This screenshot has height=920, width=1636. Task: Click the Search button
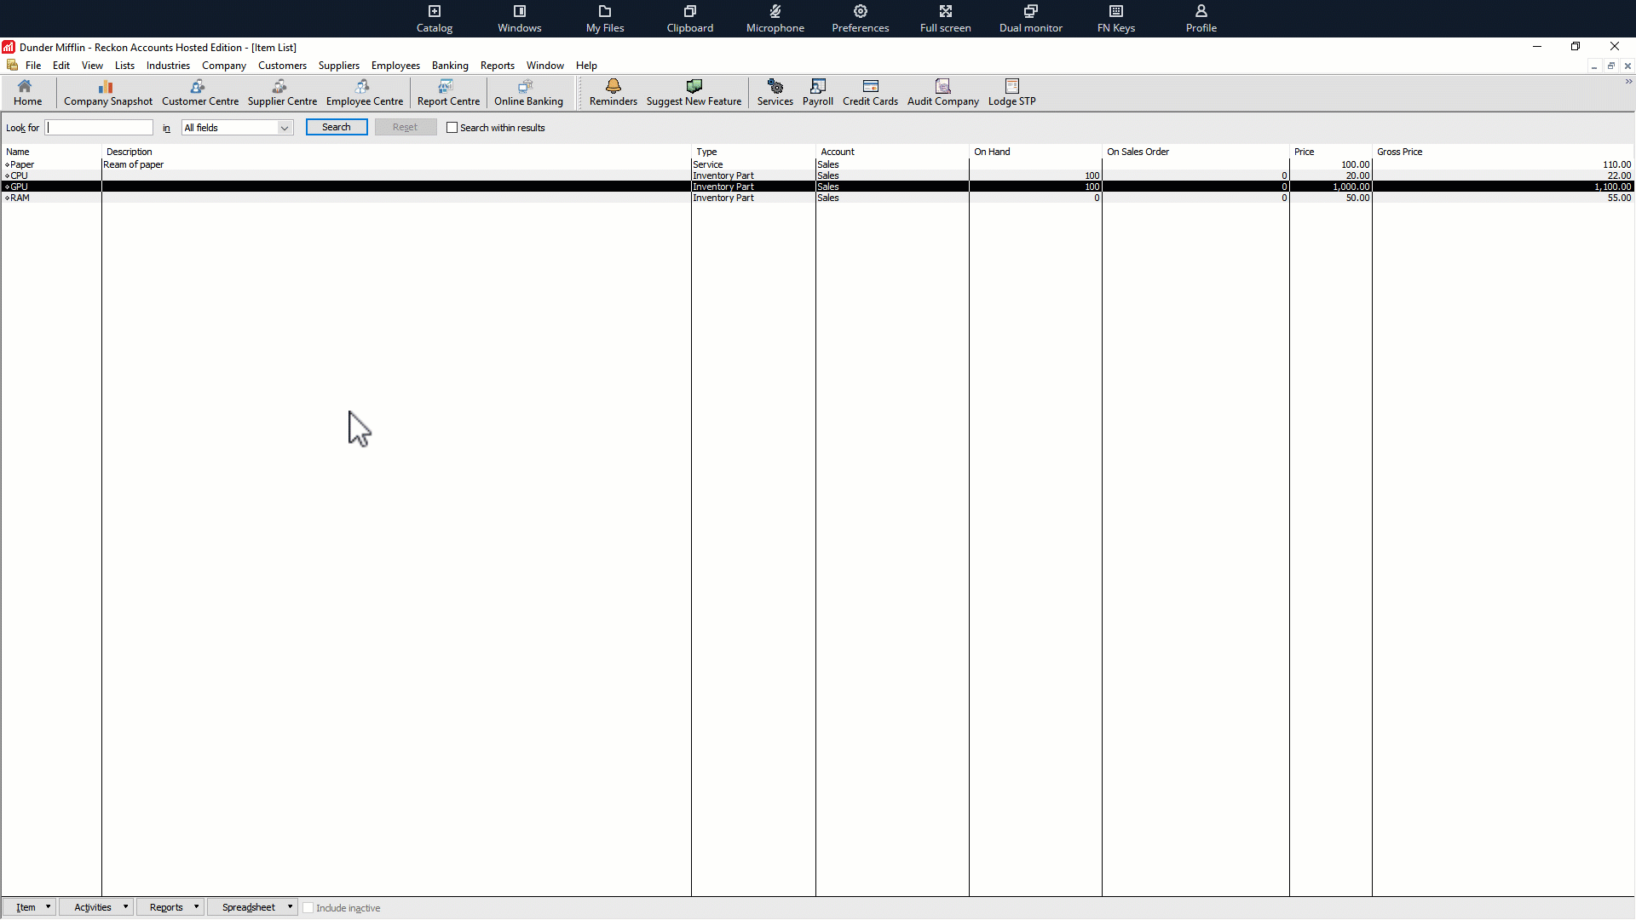coord(336,127)
